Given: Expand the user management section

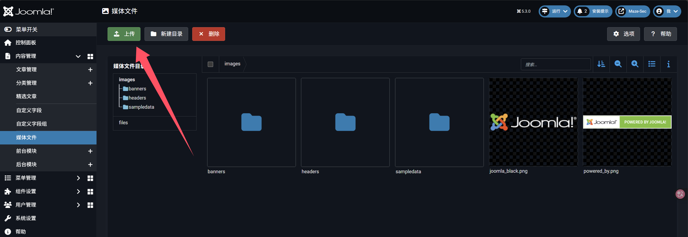Looking at the screenshot, I should (78, 205).
